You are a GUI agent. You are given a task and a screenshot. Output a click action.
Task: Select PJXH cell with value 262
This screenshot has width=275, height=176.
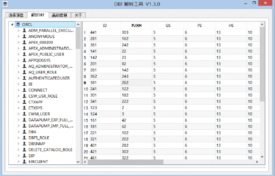136,83
